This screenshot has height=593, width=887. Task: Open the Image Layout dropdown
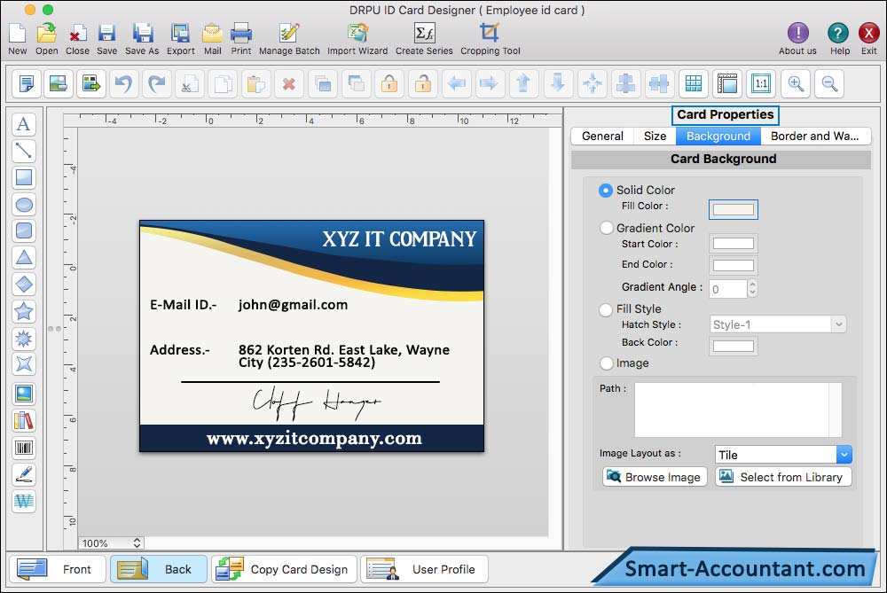pyautogui.click(x=783, y=455)
